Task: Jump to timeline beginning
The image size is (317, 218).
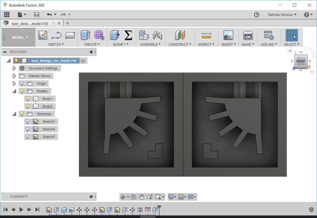Action: pyautogui.click(x=6, y=210)
